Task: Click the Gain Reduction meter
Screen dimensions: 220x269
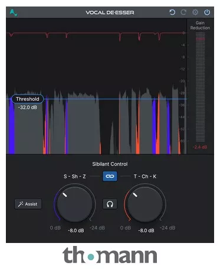Action: tap(200, 87)
